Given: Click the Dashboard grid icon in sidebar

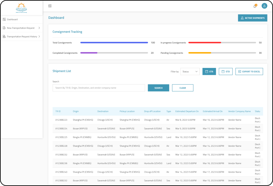Looking at the screenshot, I should (x=4, y=20).
